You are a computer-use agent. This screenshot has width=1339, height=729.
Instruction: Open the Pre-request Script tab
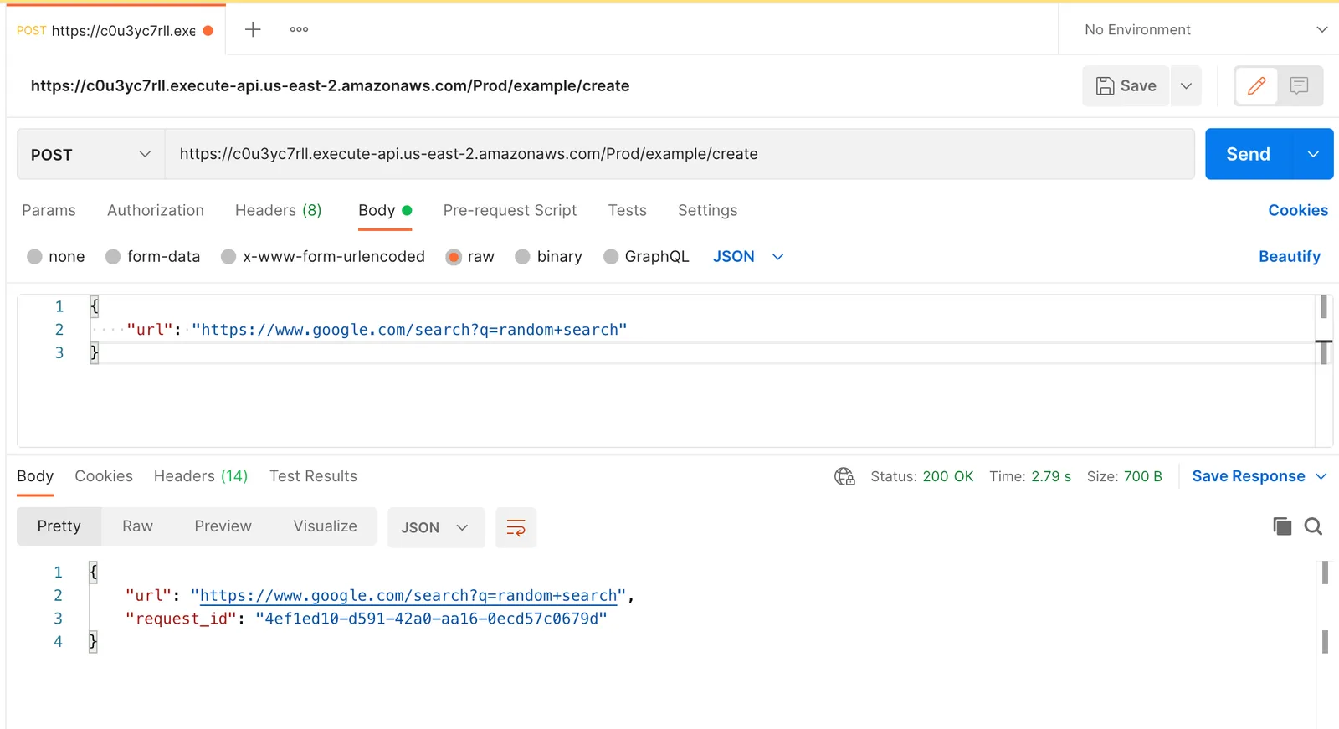(x=510, y=210)
